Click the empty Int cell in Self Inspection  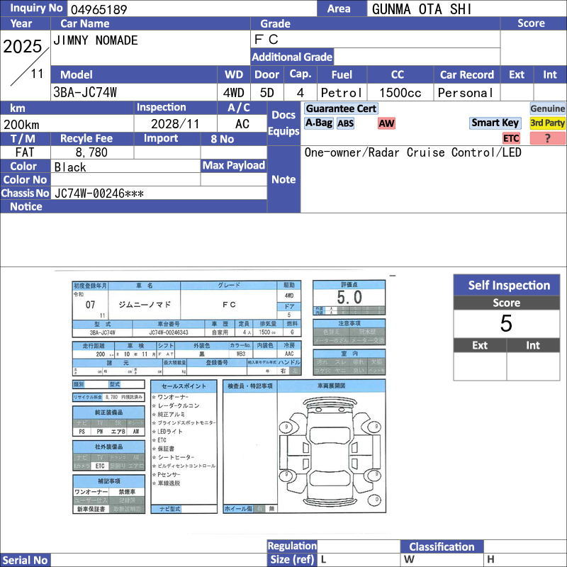(x=533, y=366)
